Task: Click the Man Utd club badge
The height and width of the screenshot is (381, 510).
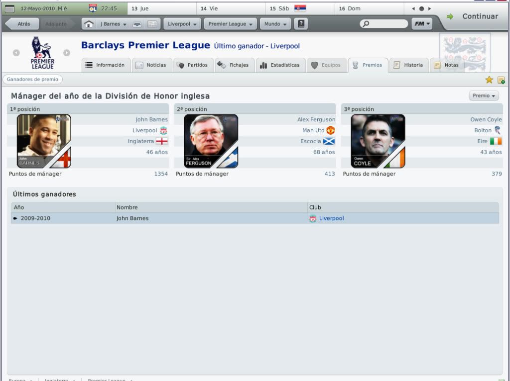Action: [x=331, y=130]
